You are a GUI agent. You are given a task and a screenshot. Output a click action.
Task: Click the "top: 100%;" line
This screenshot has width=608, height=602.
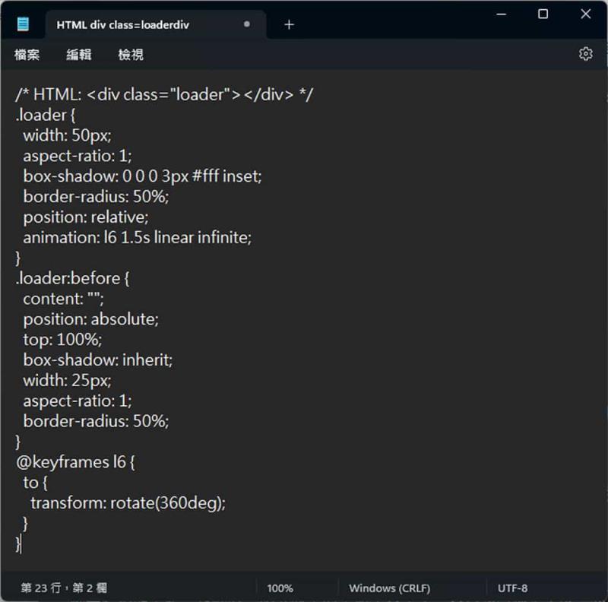[x=62, y=340]
